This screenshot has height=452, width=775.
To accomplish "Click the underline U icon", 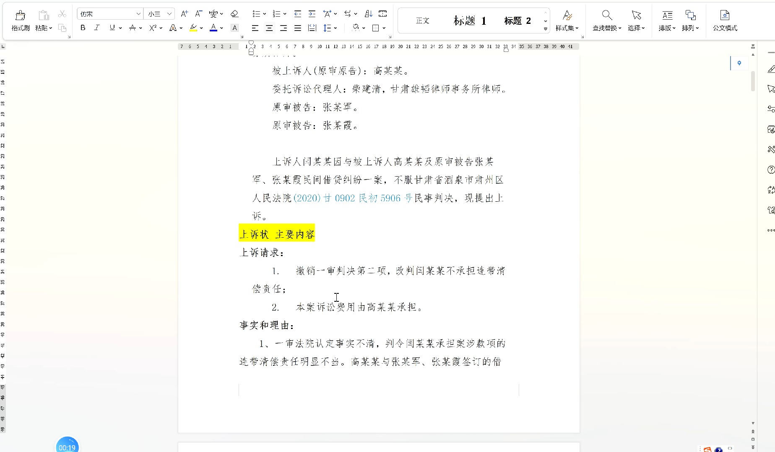I will [112, 28].
